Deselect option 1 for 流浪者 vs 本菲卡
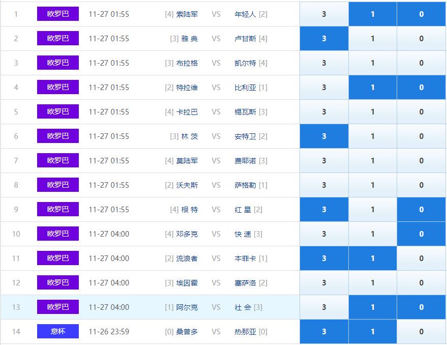 coord(373,258)
